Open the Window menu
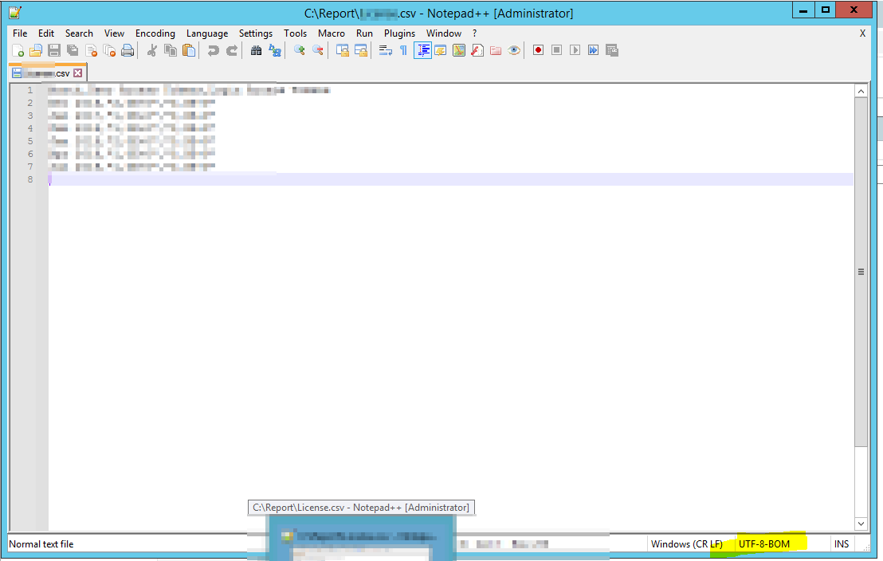The height and width of the screenshot is (561, 883). coord(444,33)
